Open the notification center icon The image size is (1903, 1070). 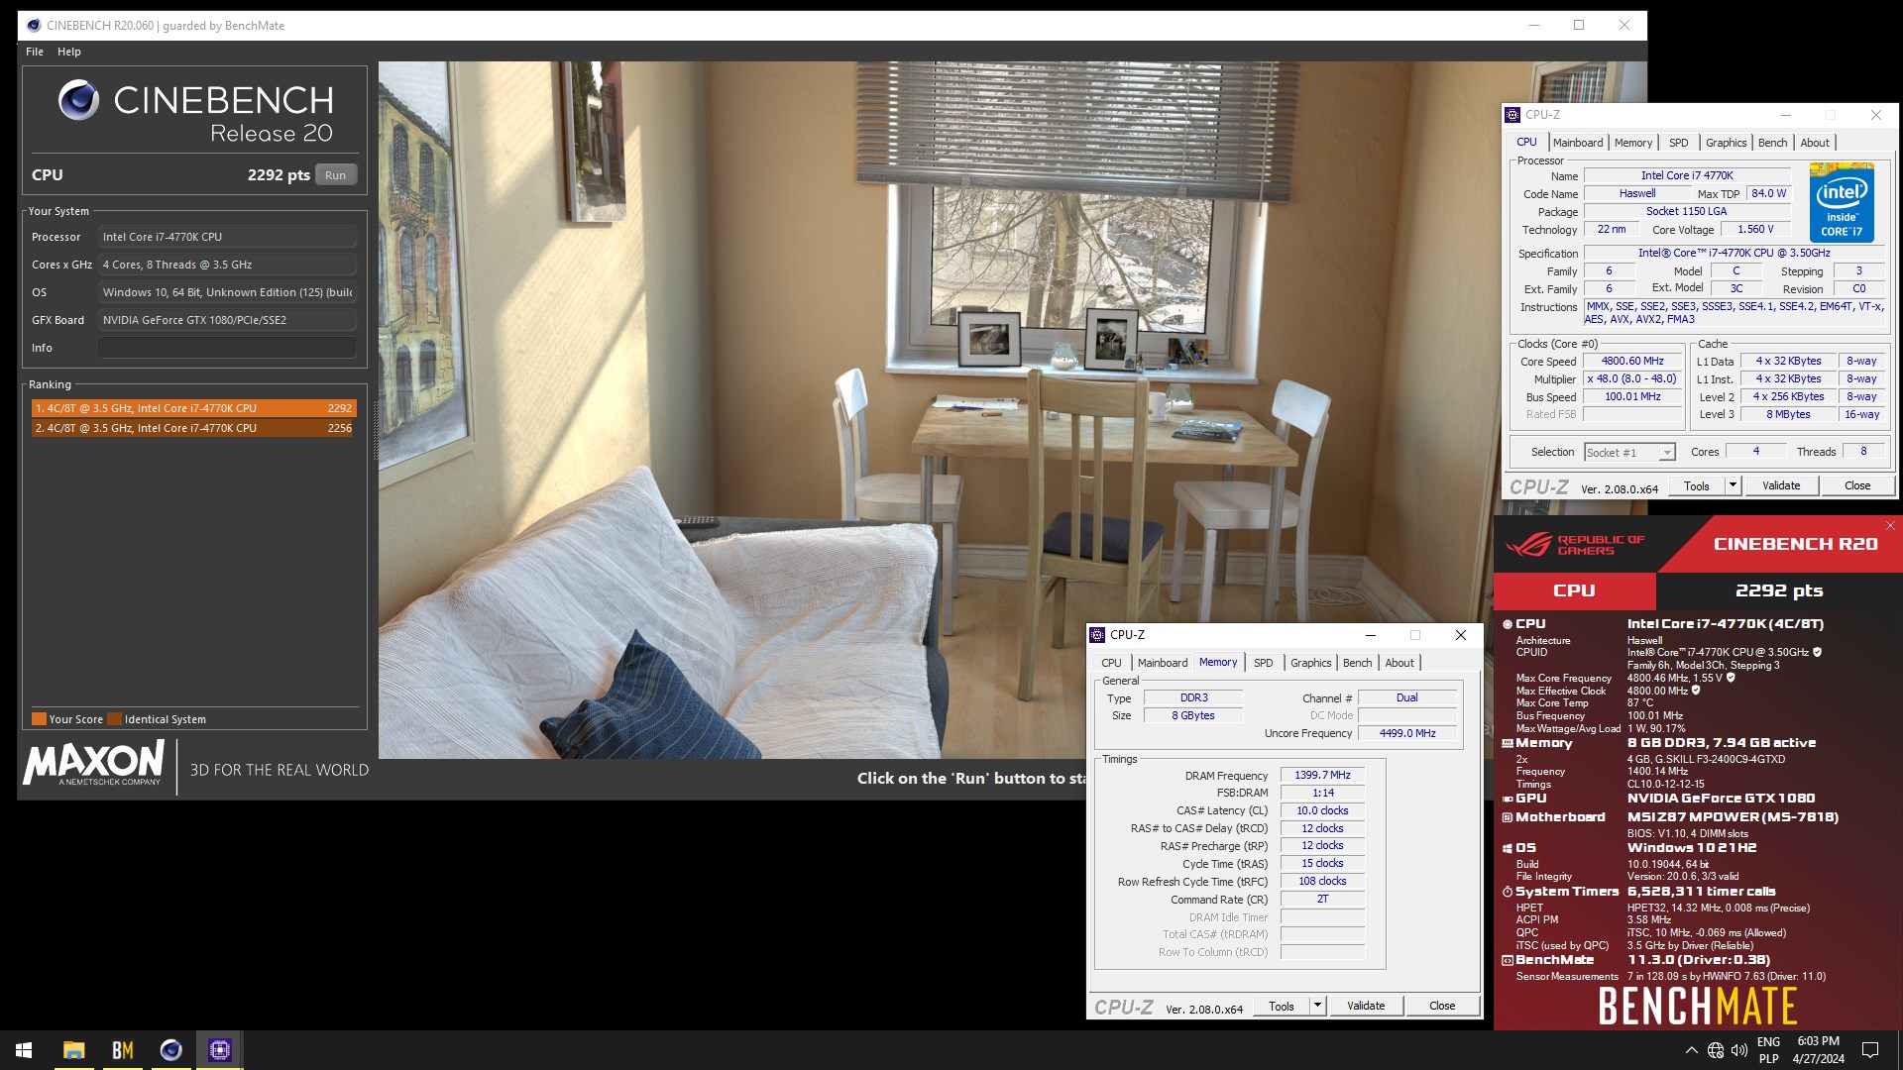coord(1870,1050)
